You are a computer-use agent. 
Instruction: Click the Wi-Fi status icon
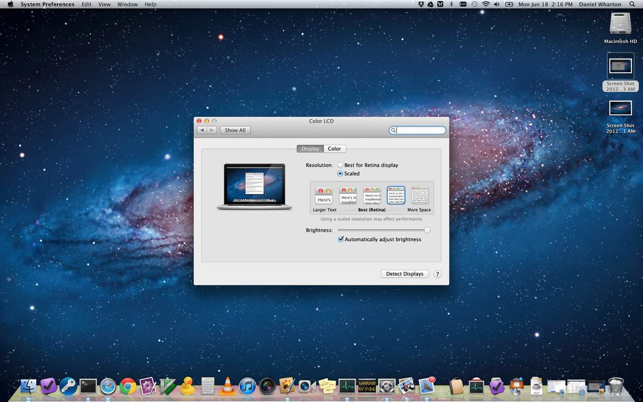[486, 5]
